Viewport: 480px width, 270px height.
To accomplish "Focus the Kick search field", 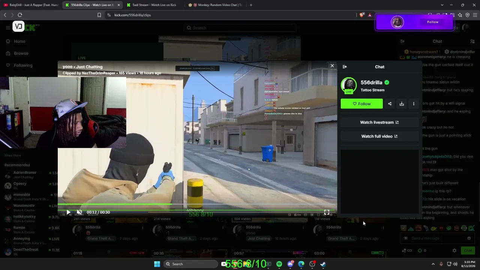I will pos(240,28).
